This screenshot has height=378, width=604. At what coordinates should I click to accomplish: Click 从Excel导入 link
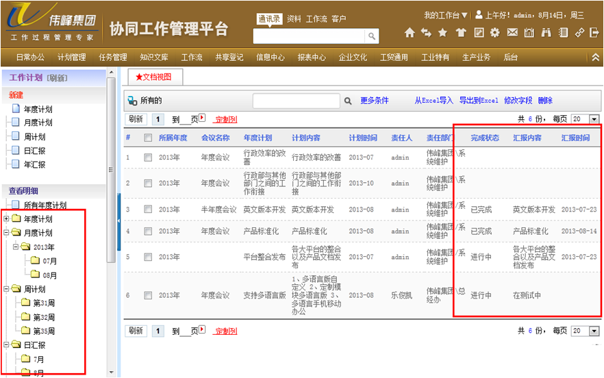(433, 101)
